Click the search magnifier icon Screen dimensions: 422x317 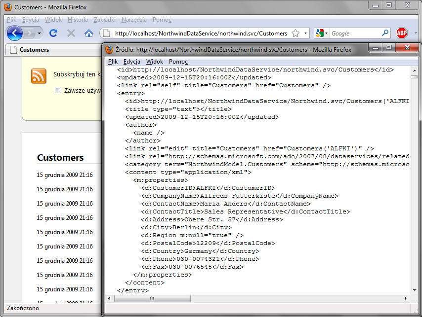tap(385, 33)
